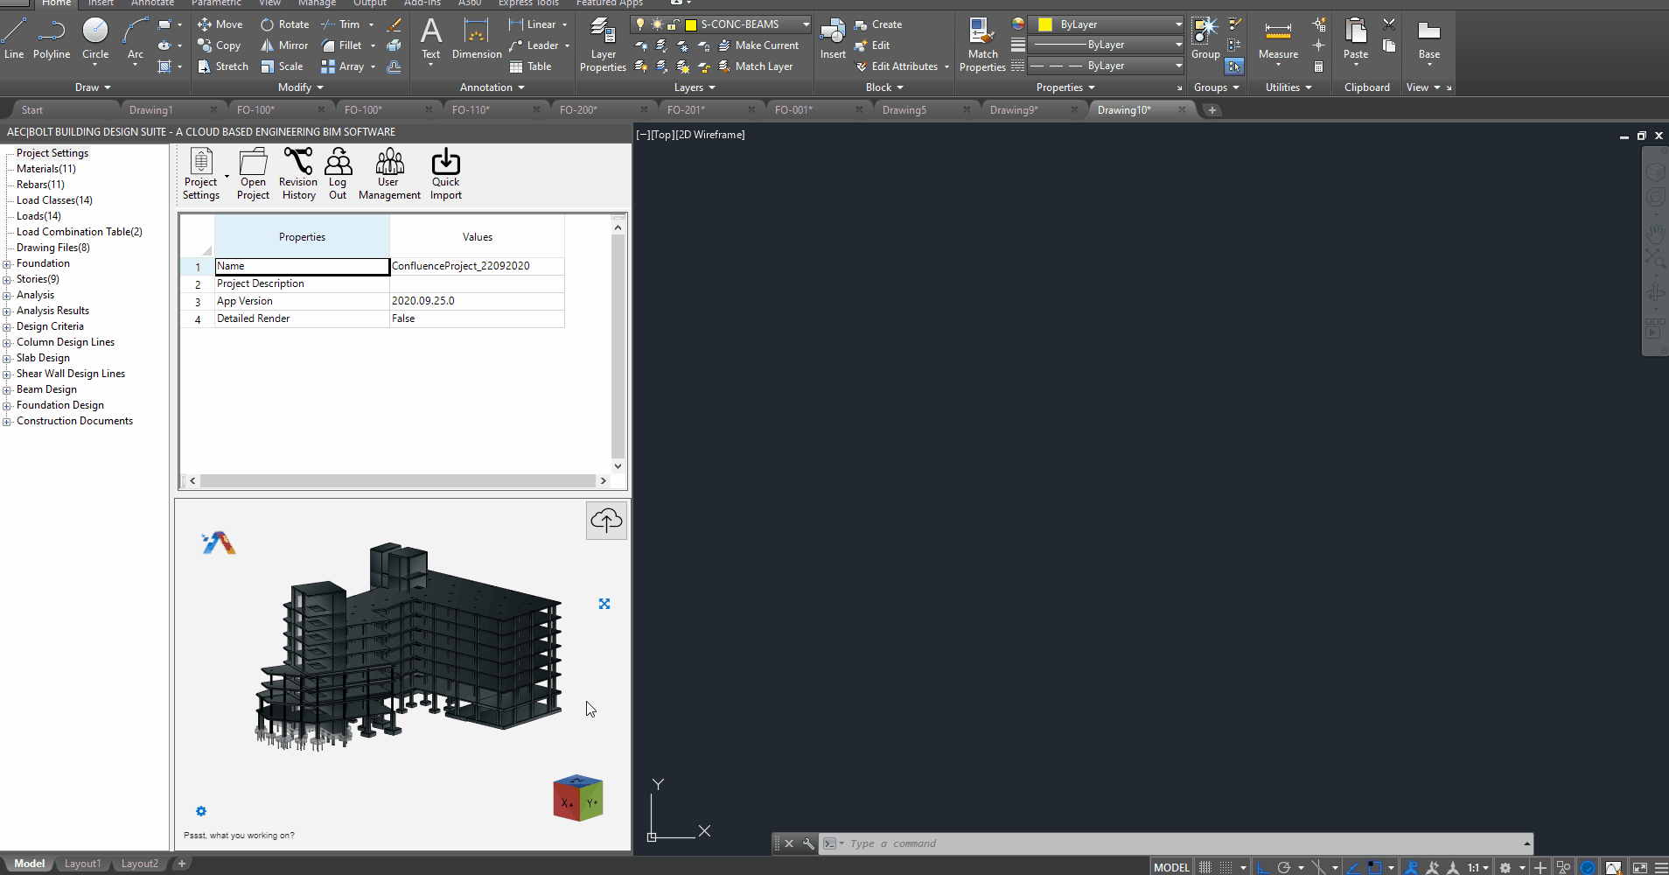Switch to the Layout1 tab
Image resolution: width=1669 pixels, height=875 pixels.
point(83,864)
